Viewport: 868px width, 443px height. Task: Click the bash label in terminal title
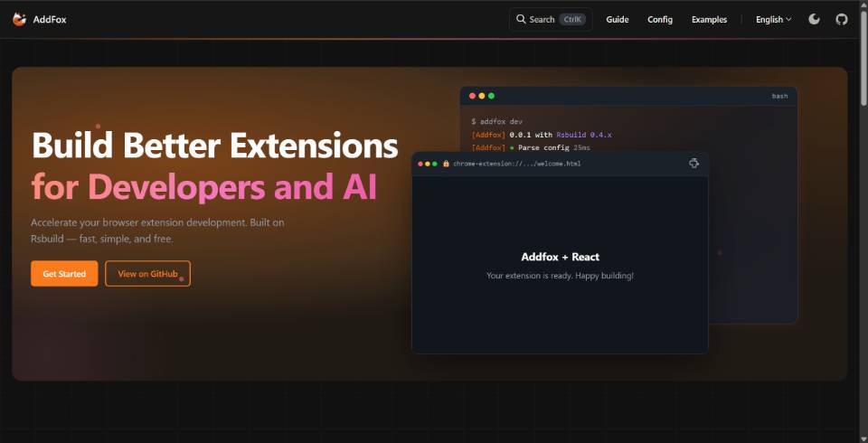(x=780, y=97)
